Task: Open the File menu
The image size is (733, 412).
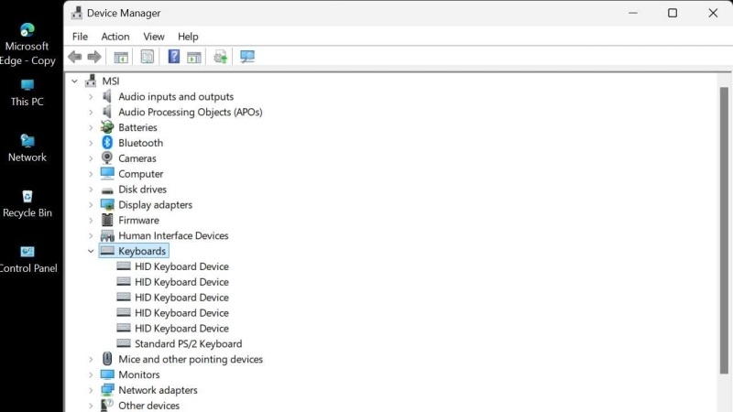Action: coord(80,37)
